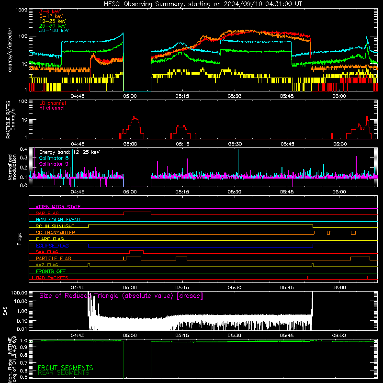Select the 6-12 keV legend label
The width and height of the screenshot is (383, 383).
(51, 16)
